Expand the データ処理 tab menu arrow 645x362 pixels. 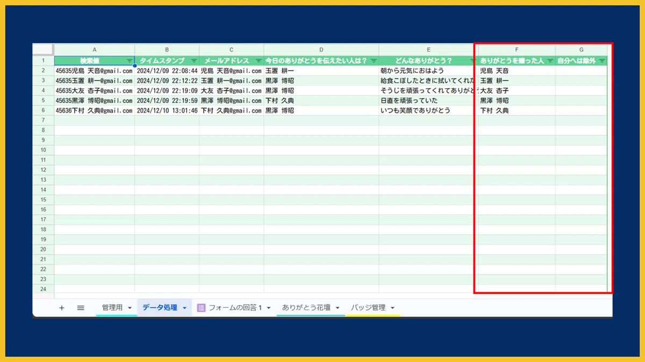[x=184, y=308]
